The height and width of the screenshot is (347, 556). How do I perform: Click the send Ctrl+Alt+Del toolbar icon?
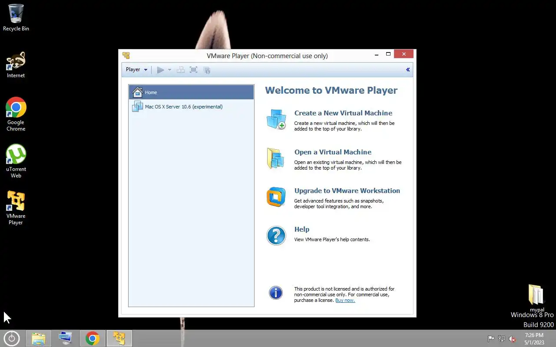coord(181,70)
